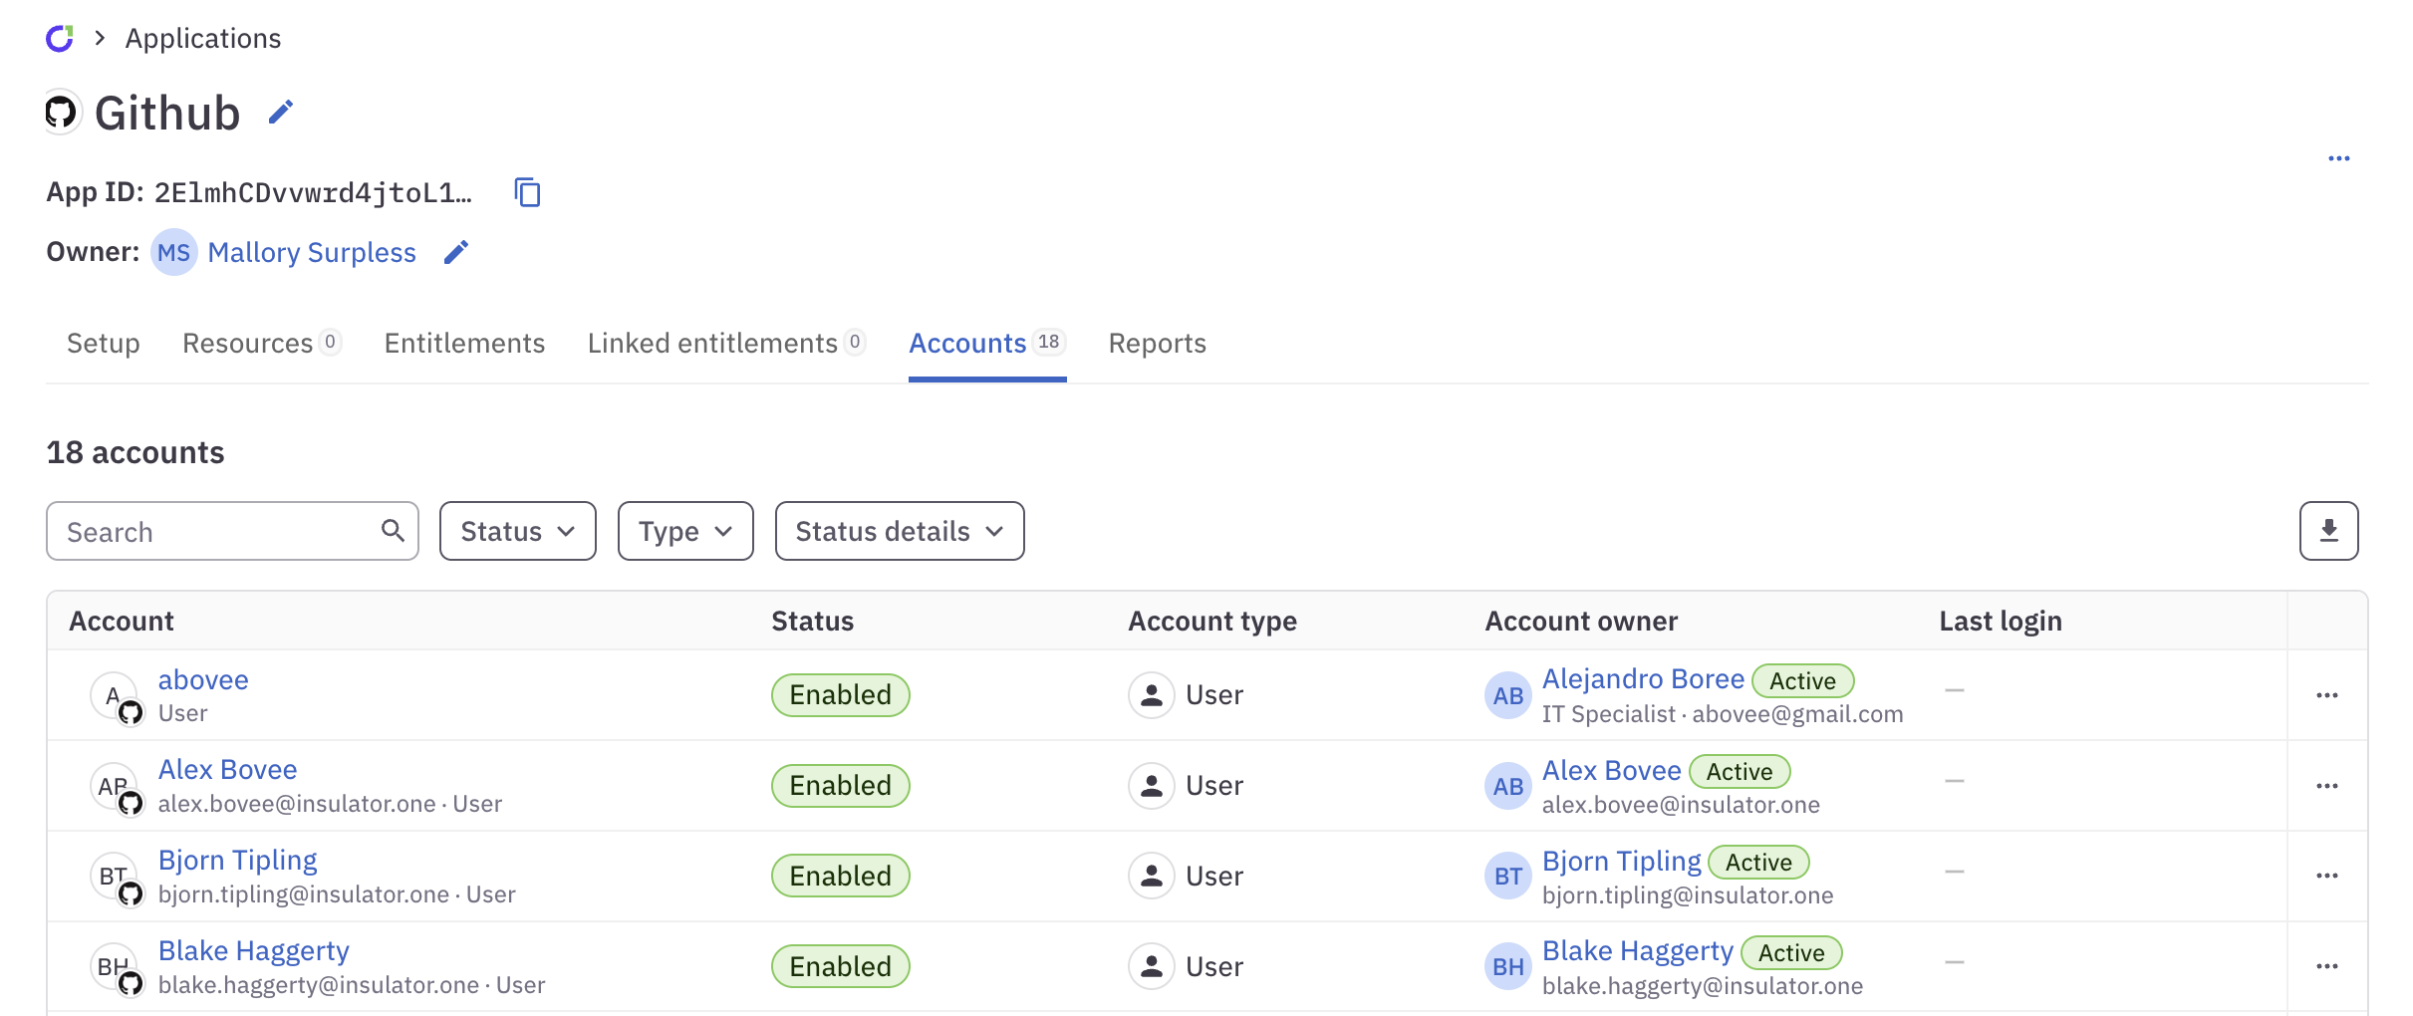This screenshot has width=2413, height=1016.
Task: Click the user type icon in Alex Bovee row
Action: (x=1151, y=786)
